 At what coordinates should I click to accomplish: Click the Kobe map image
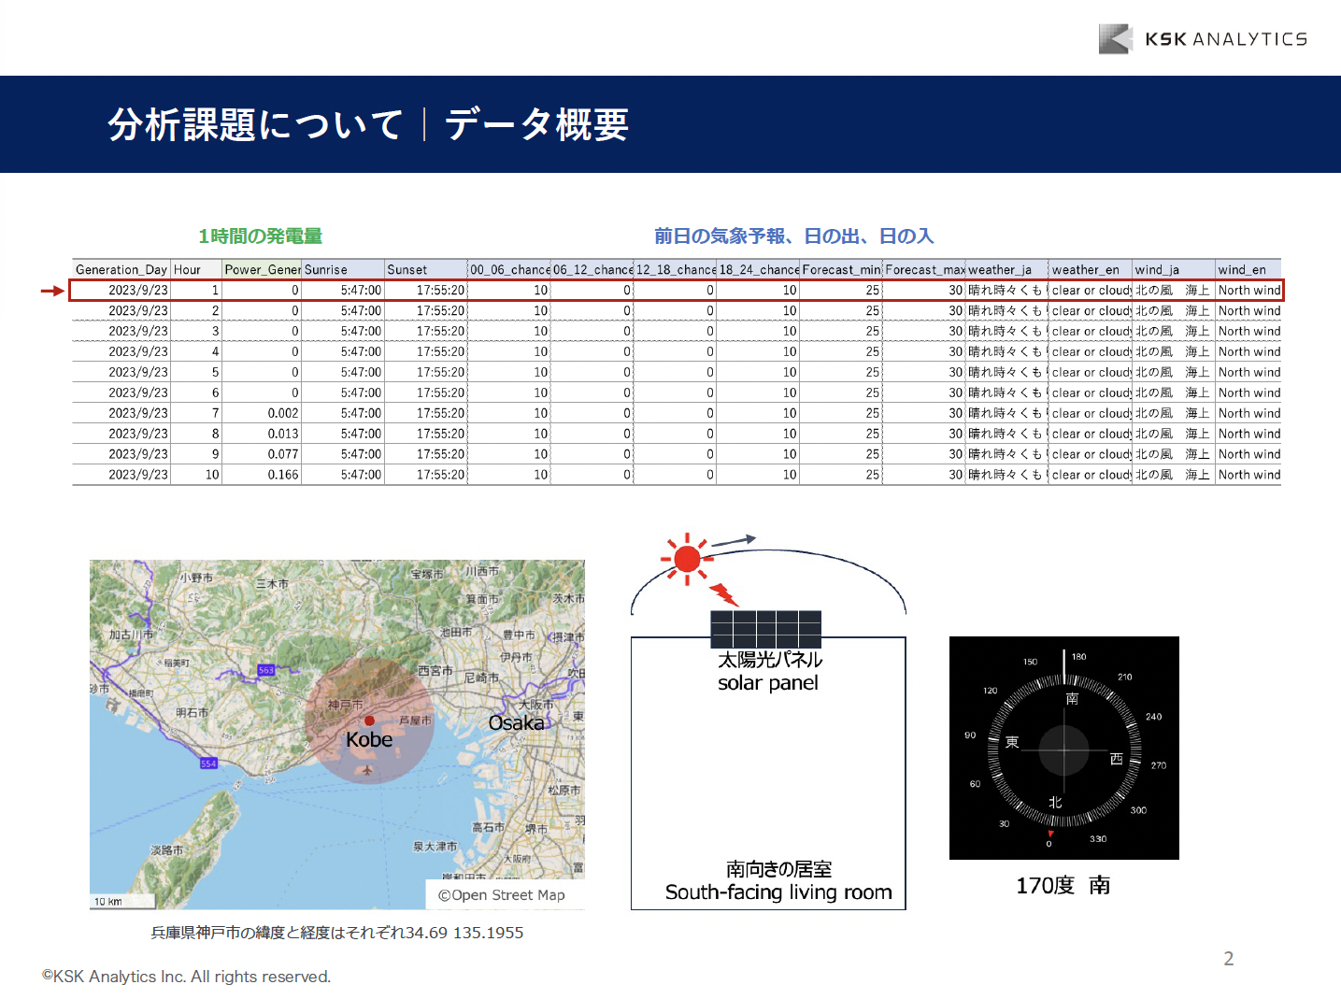click(337, 735)
